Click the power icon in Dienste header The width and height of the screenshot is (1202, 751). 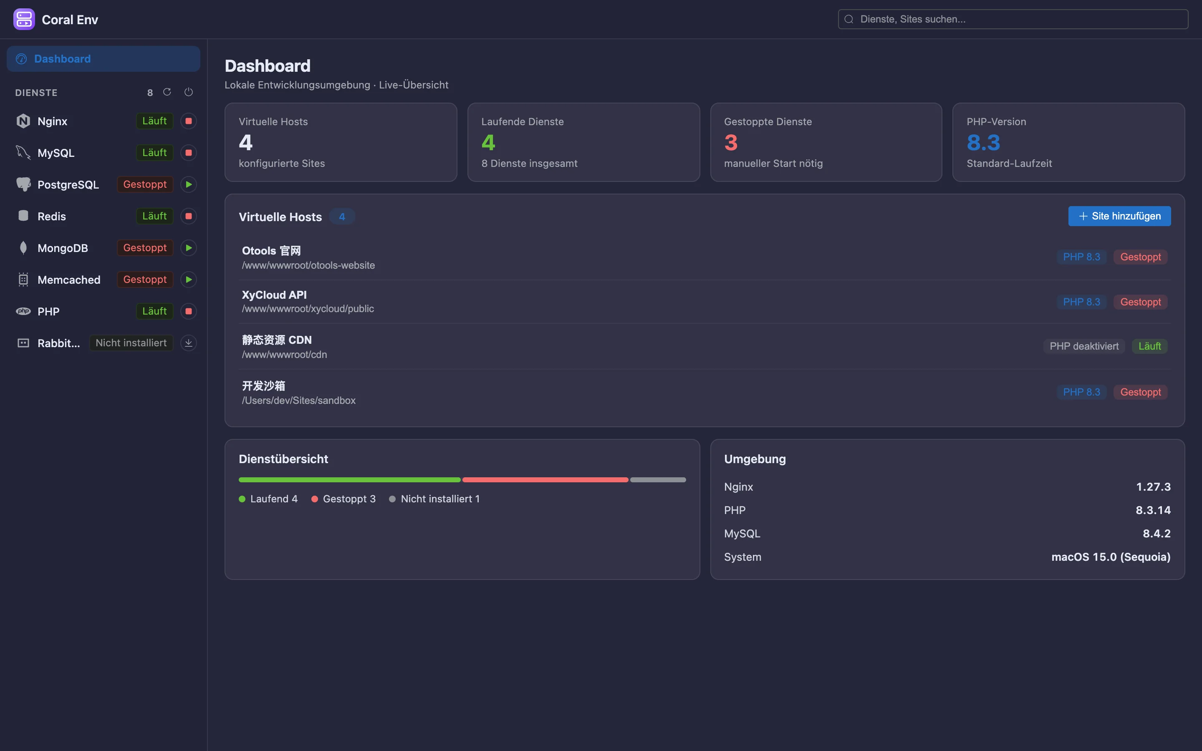188,92
